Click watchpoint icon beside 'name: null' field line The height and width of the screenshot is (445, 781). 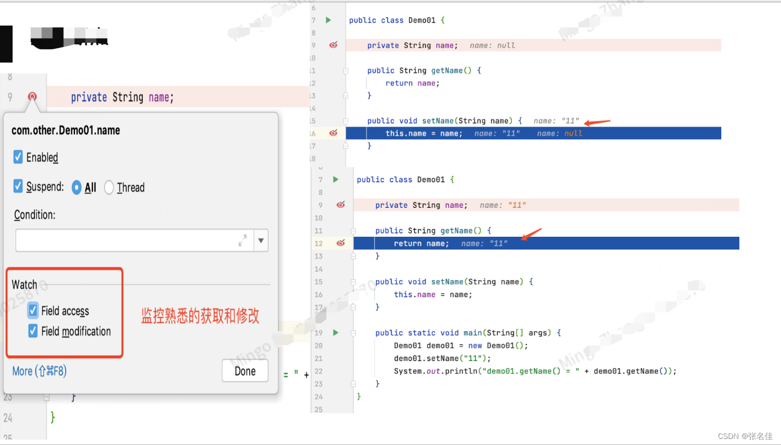pos(333,45)
